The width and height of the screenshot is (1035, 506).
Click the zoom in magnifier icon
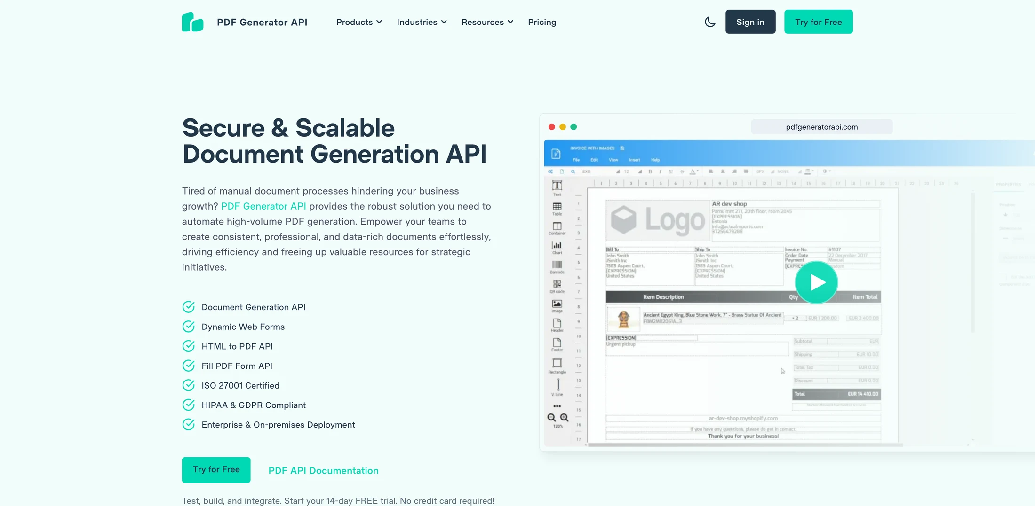pos(564,417)
